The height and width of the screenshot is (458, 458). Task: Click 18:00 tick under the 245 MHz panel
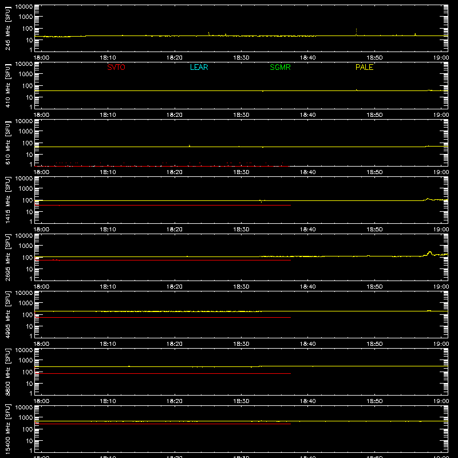(41, 58)
